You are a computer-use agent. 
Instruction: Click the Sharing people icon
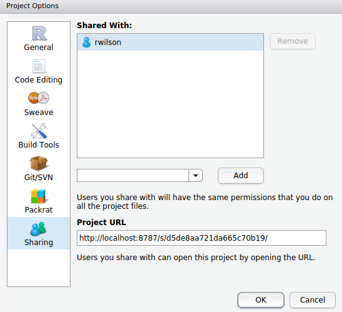click(x=39, y=229)
